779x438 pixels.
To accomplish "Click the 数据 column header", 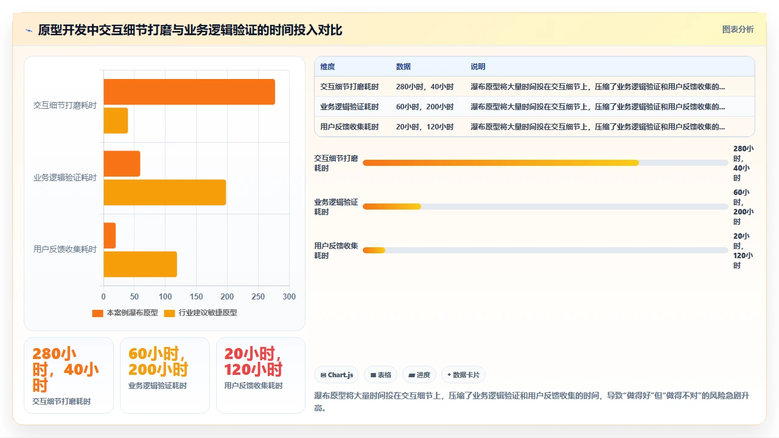I will (x=403, y=67).
